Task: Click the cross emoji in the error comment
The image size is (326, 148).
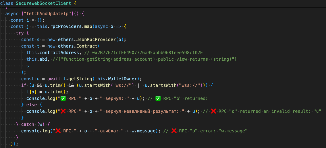Action: [174, 131]
